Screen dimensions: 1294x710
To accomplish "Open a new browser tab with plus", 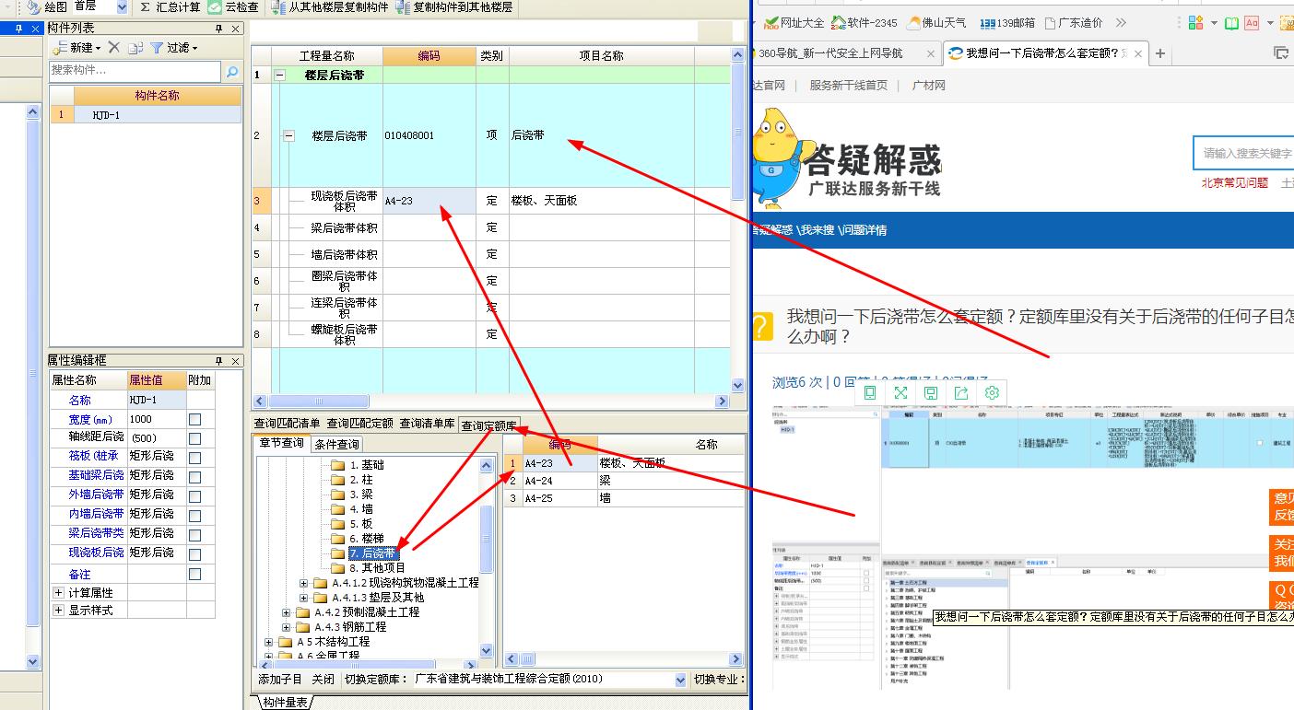I will click(1160, 53).
